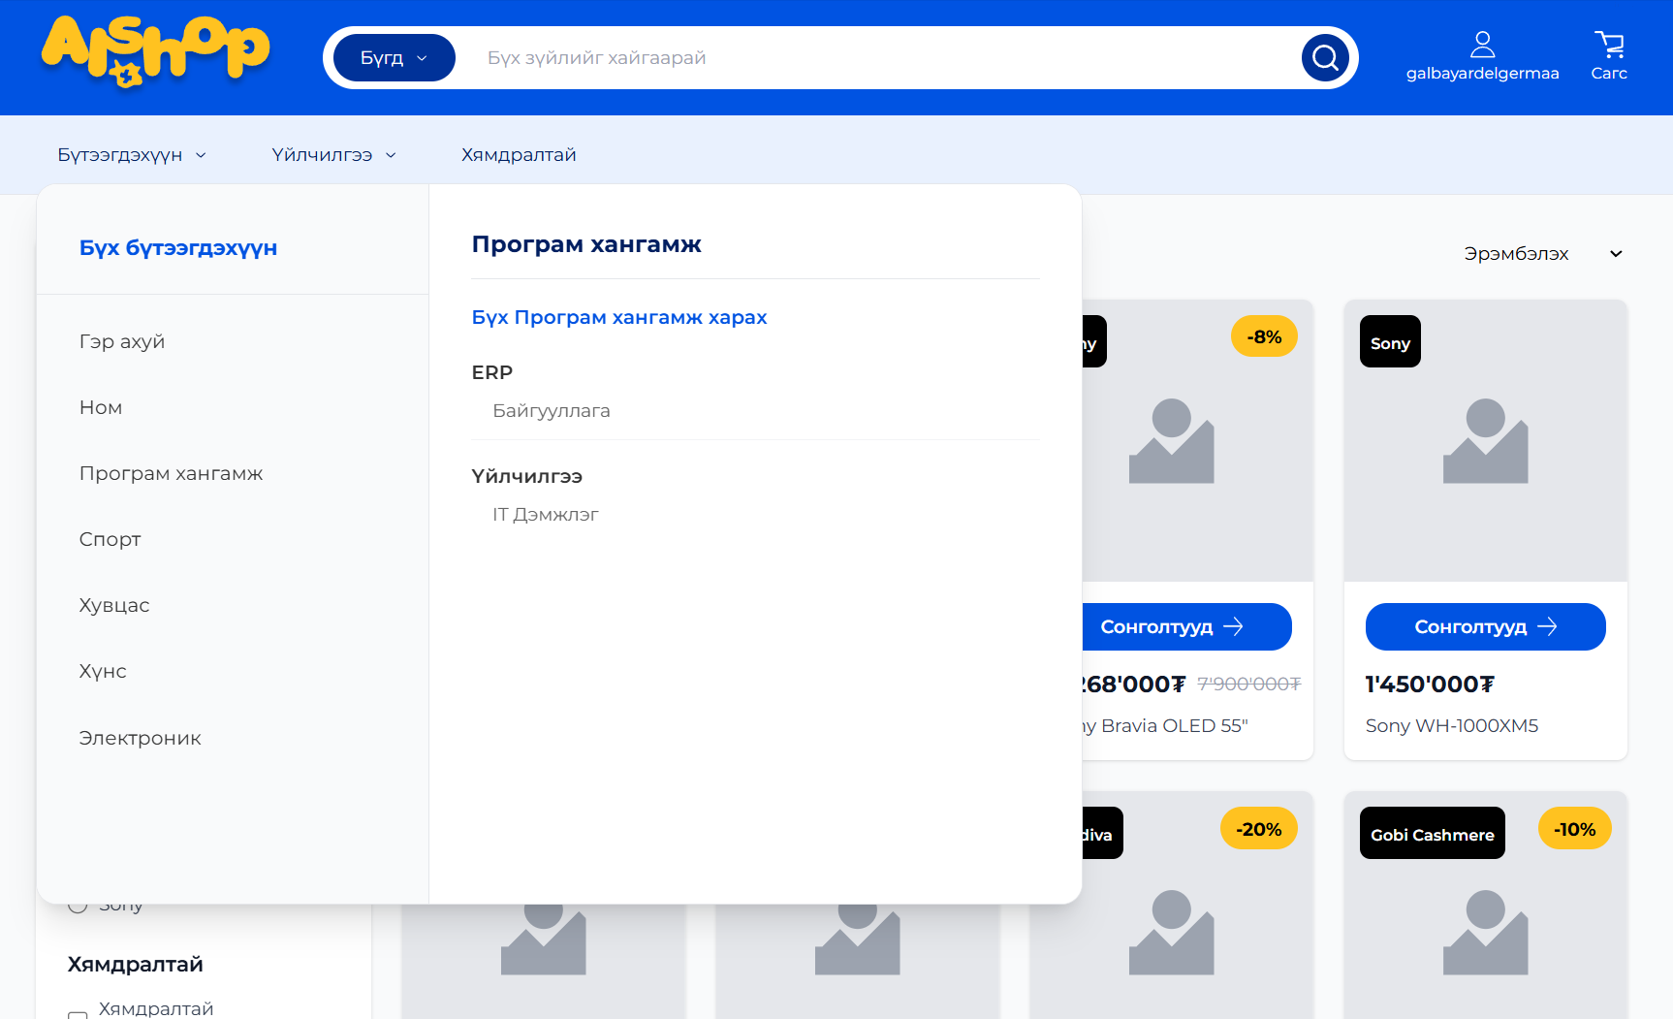Screen dimensions: 1673x1019
Task: Open the galbayardelgermaa account icon
Action: (x=1482, y=56)
